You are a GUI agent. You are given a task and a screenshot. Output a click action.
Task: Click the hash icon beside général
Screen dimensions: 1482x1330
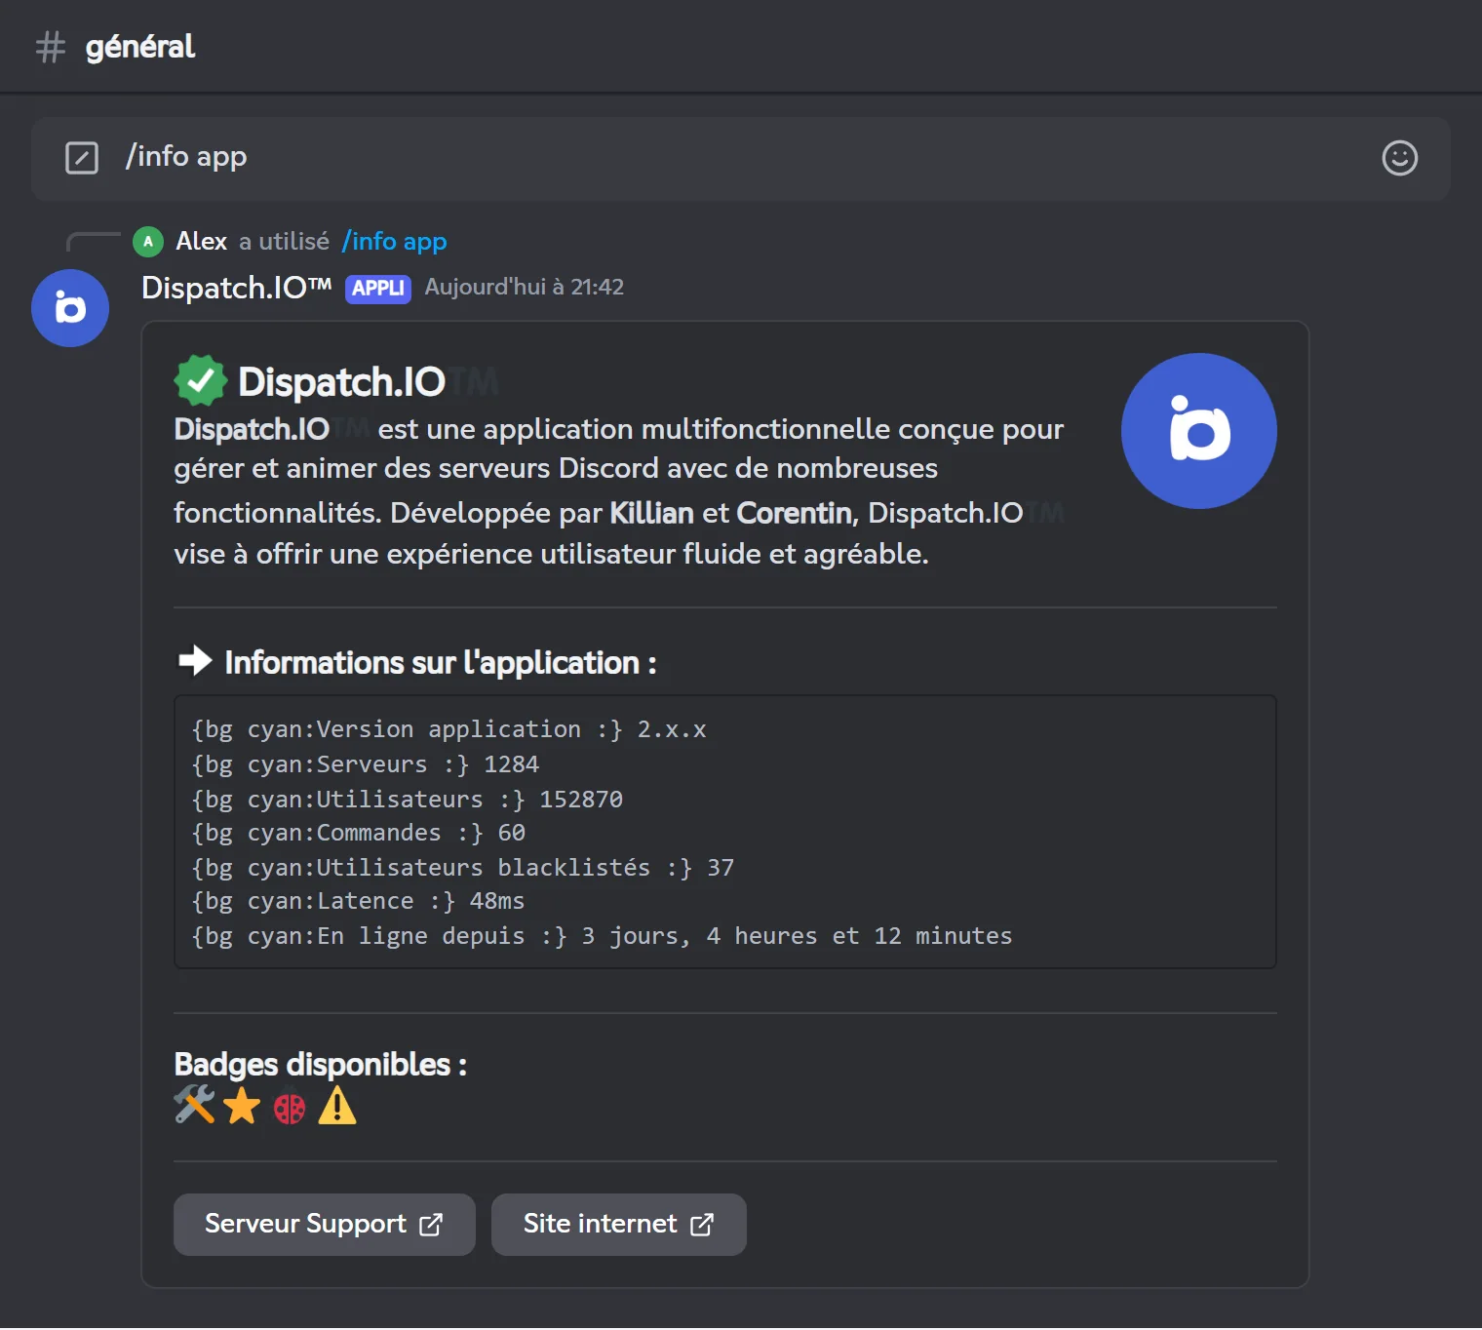point(51,47)
